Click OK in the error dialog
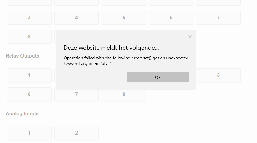 158,77
